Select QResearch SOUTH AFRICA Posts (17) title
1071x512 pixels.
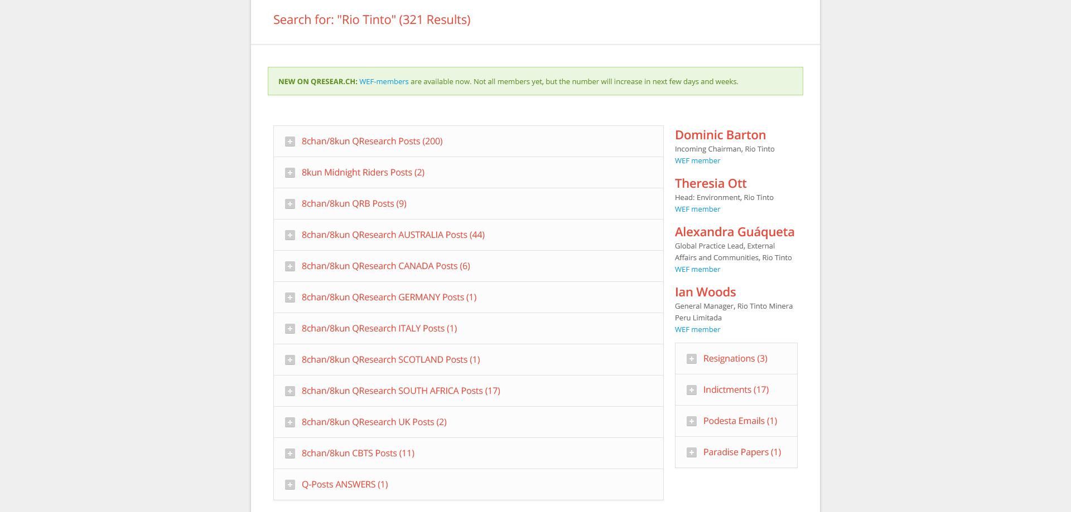coord(401,391)
